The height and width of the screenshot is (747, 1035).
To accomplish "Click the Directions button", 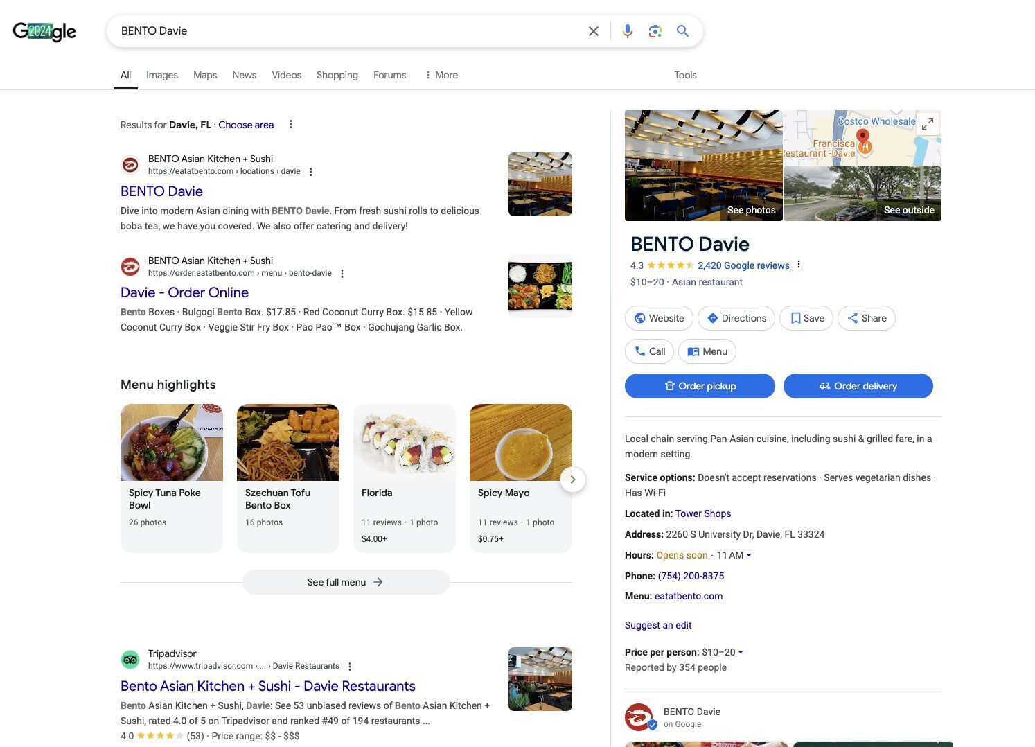I will point(736,318).
